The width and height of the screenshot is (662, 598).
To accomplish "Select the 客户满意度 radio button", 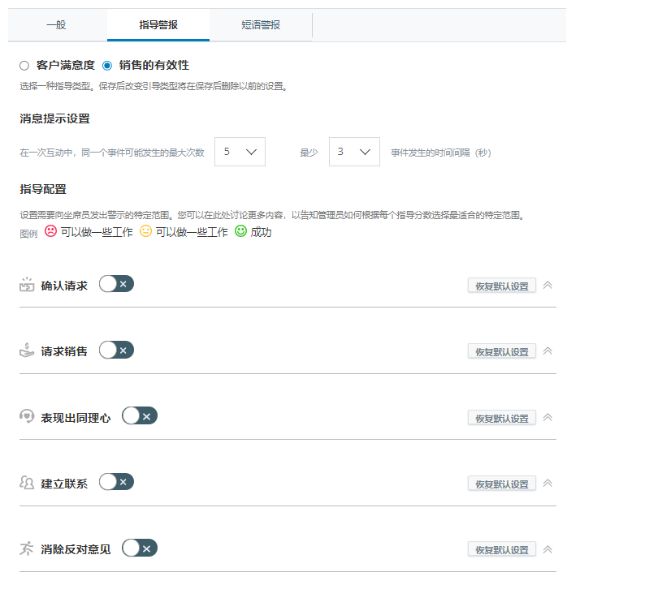I will pos(24,66).
